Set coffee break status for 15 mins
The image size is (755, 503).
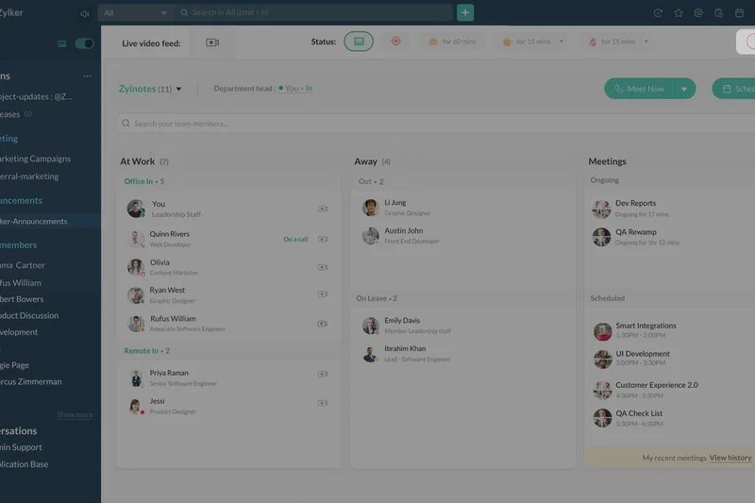click(x=527, y=42)
